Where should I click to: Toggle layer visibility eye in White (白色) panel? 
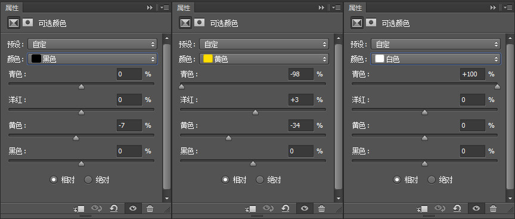coord(476,208)
